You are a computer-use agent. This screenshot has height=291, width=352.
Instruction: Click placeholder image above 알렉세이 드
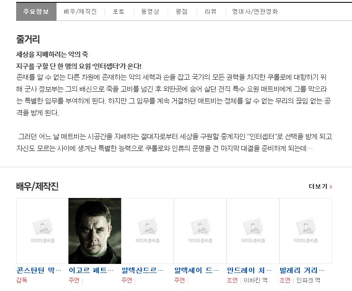pyautogui.click(x=200, y=231)
